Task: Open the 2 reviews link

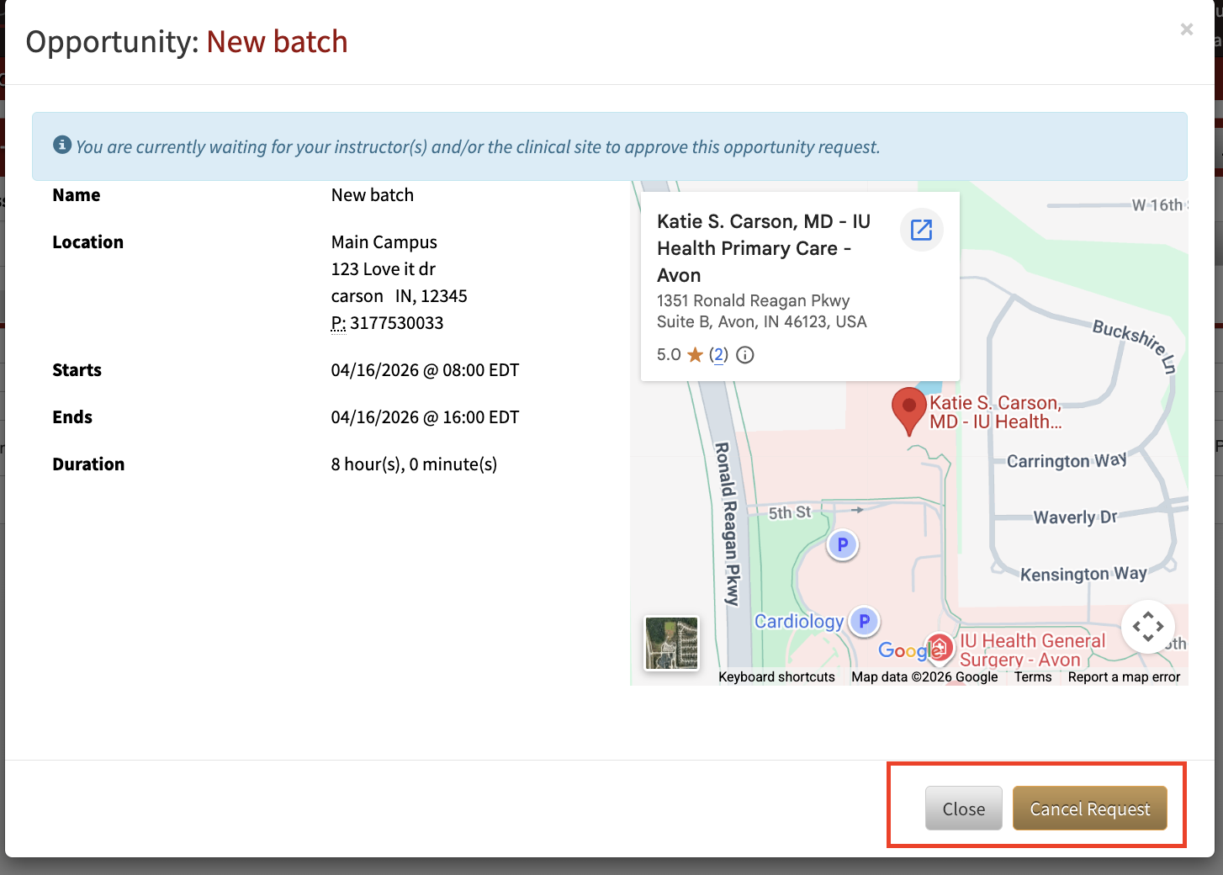Action: pyautogui.click(x=718, y=355)
